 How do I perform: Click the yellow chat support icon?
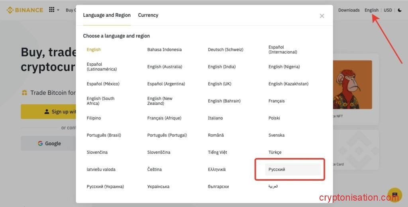tap(394, 195)
